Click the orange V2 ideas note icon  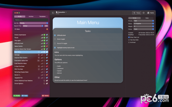[x=47, y=29]
